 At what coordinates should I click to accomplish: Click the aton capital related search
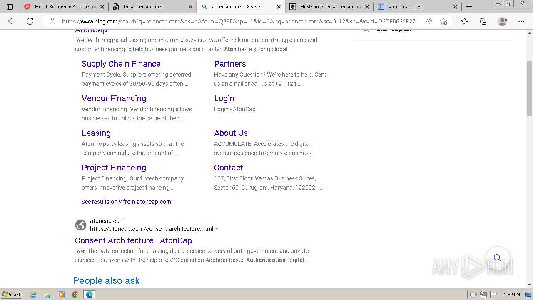[x=394, y=30]
